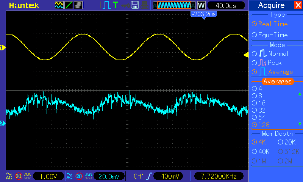Select Normal acquisition mode

point(270,53)
